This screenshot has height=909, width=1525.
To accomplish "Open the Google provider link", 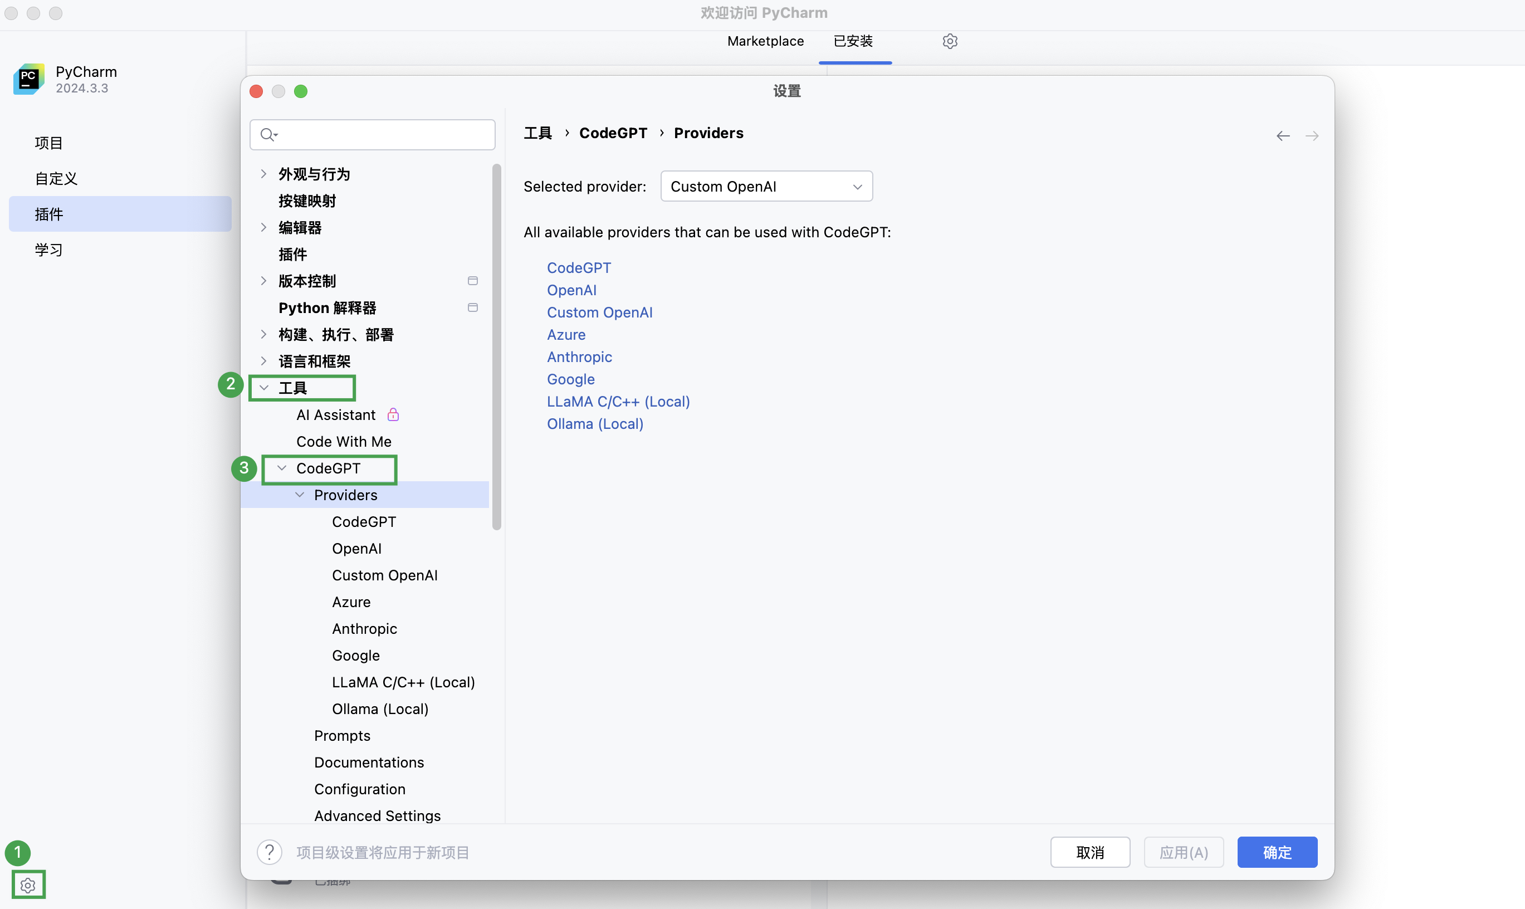I will coord(571,379).
